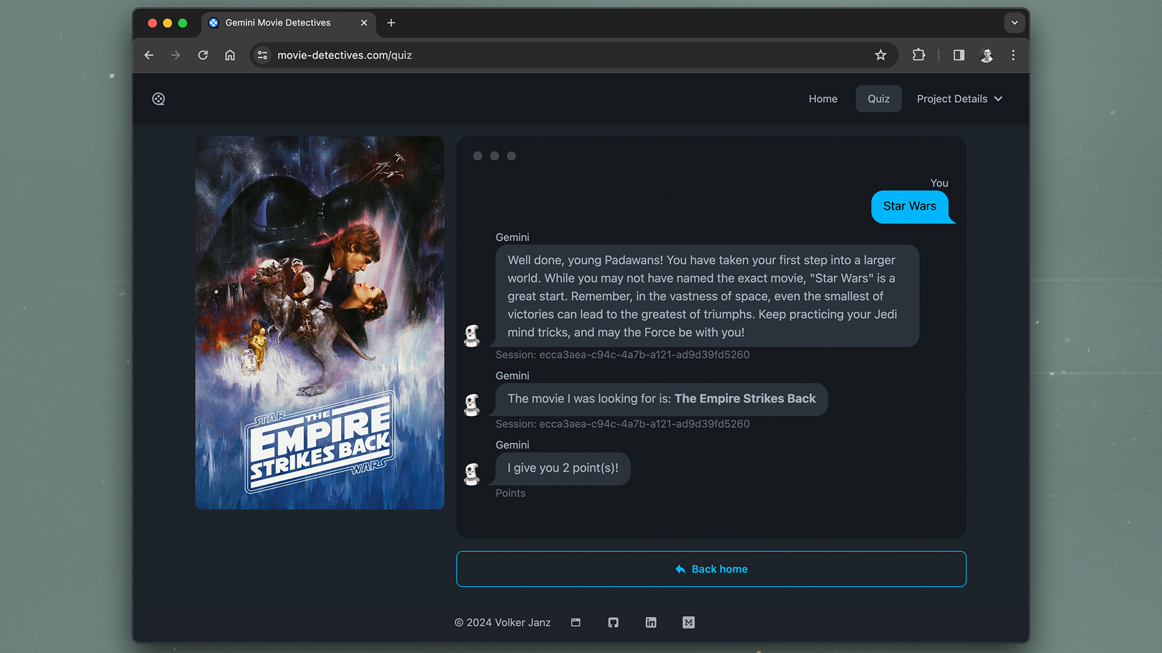The width and height of the screenshot is (1162, 653).
Task: Click the Empire Strikes Back poster
Action: point(320,322)
